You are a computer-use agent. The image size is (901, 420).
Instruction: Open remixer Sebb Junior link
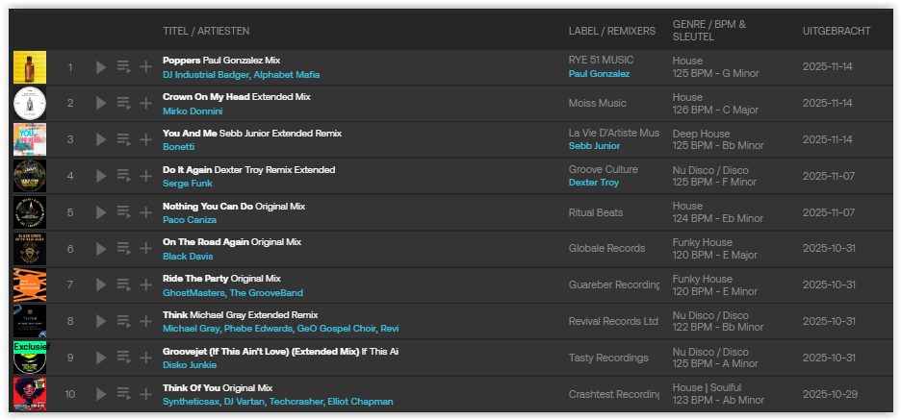point(596,146)
